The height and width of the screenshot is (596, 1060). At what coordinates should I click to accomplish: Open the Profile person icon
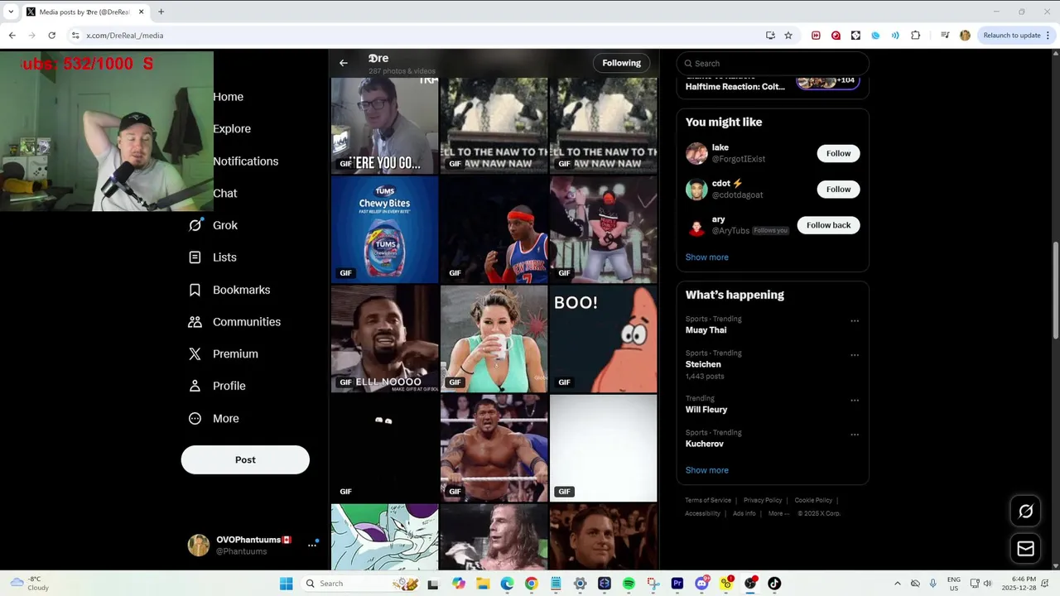[195, 386]
